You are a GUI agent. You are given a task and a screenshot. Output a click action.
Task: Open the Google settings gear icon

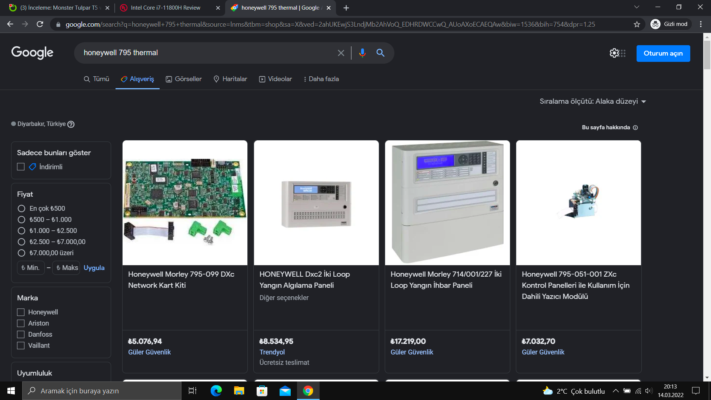pyautogui.click(x=614, y=53)
